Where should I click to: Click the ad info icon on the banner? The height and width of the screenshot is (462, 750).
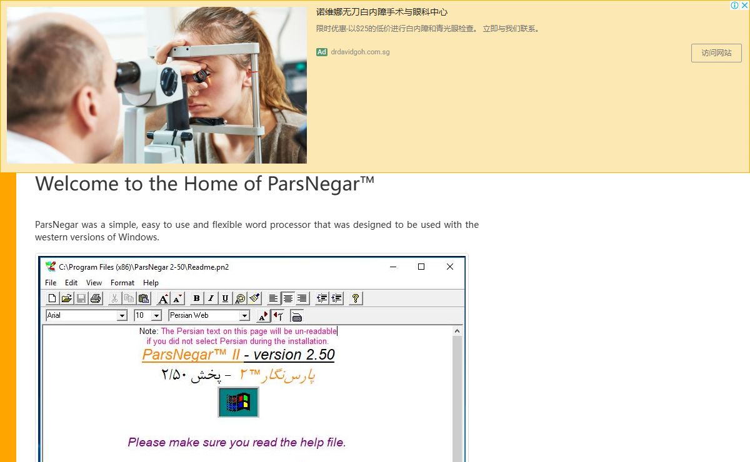pyautogui.click(x=735, y=6)
